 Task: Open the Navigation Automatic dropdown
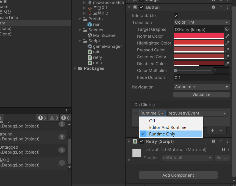coord(202,87)
